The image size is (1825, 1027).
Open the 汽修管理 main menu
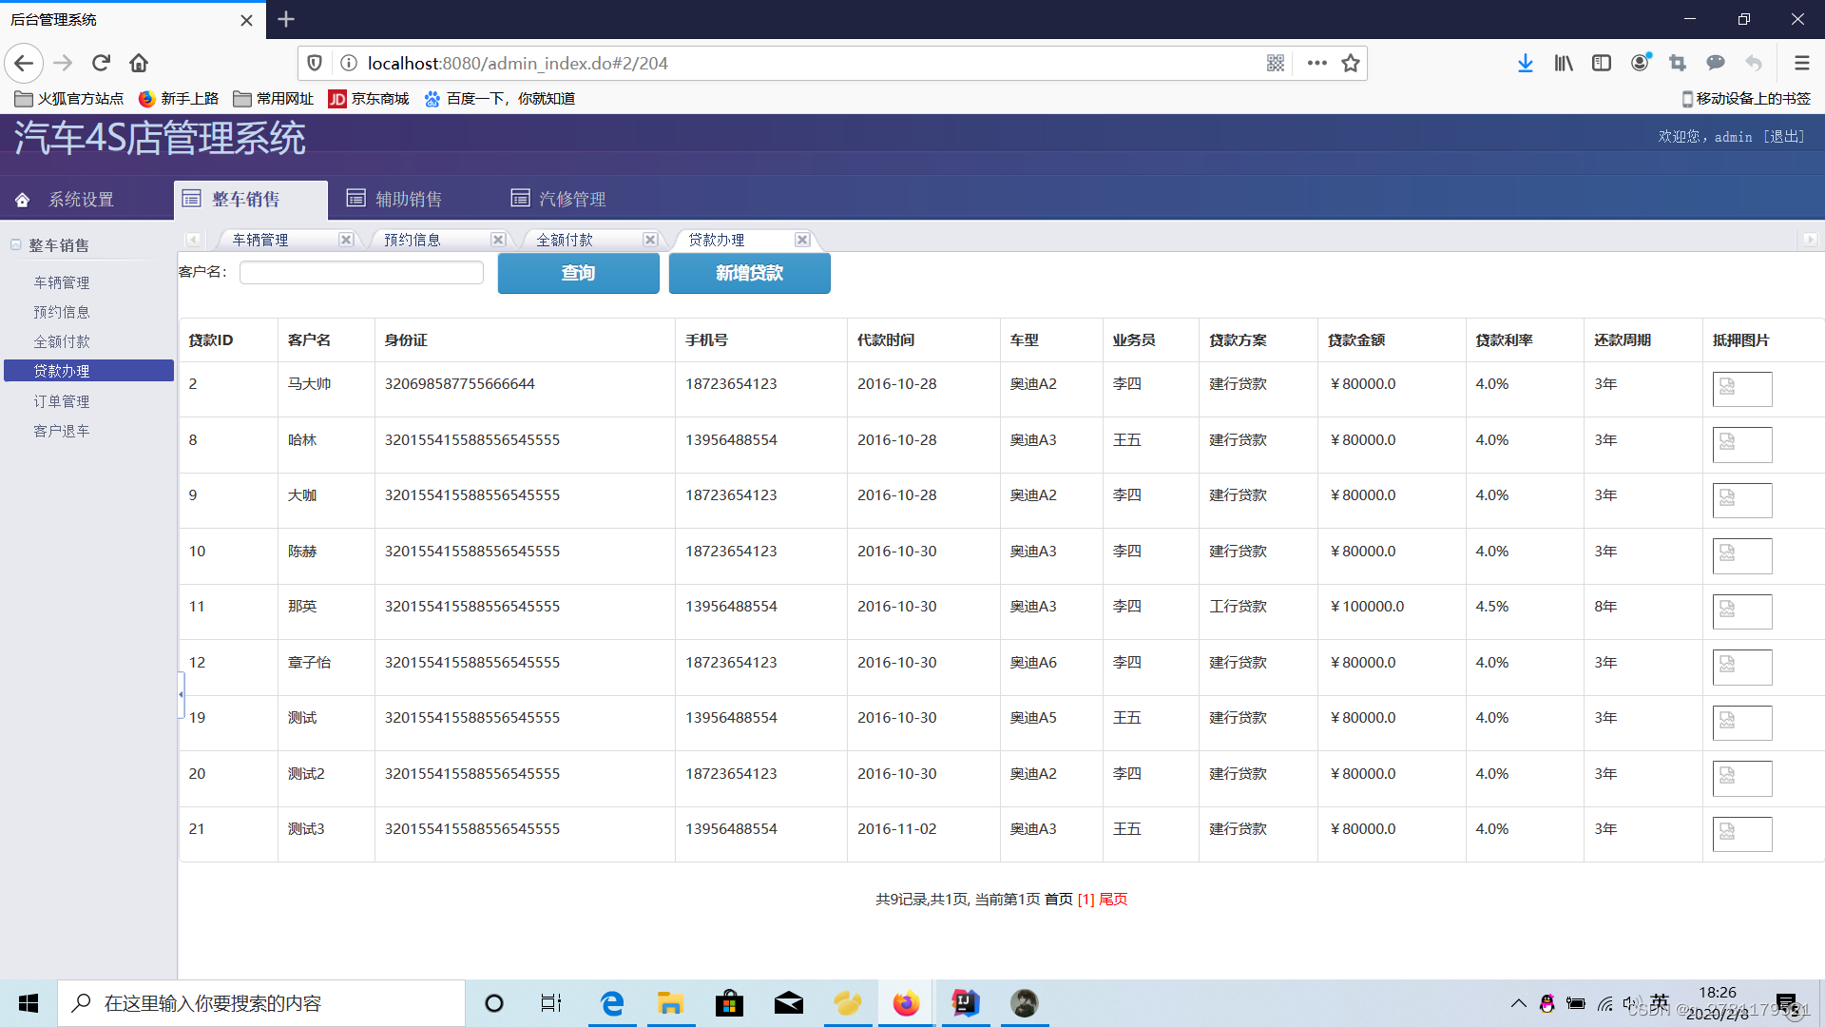pyautogui.click(x=572, y=200)
